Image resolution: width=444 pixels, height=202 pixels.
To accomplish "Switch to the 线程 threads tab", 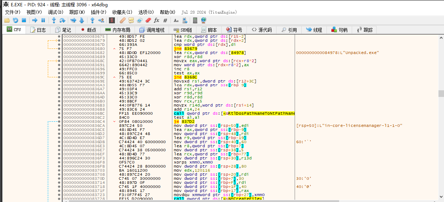I will click(x=314, y=30).
